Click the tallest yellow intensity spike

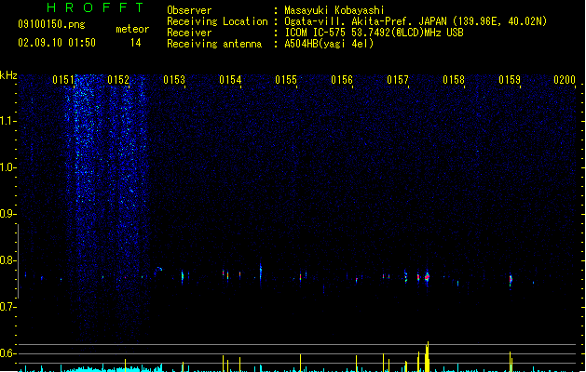coord(428,356)
